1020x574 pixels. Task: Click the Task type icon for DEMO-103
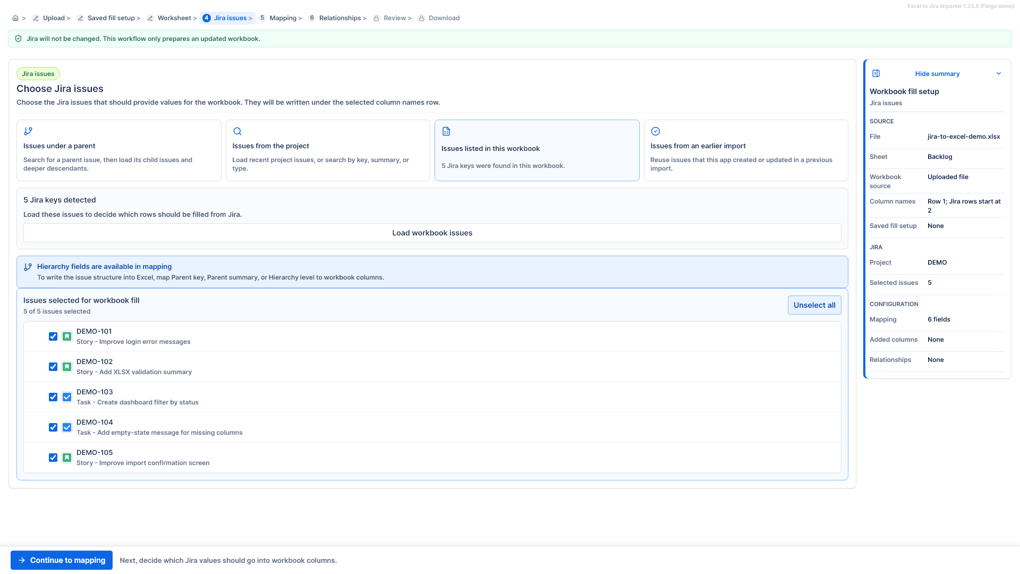(x=67, y=397)
